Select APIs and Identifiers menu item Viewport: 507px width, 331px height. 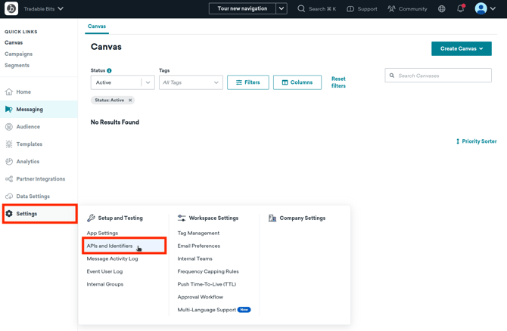tap(110, 246)
